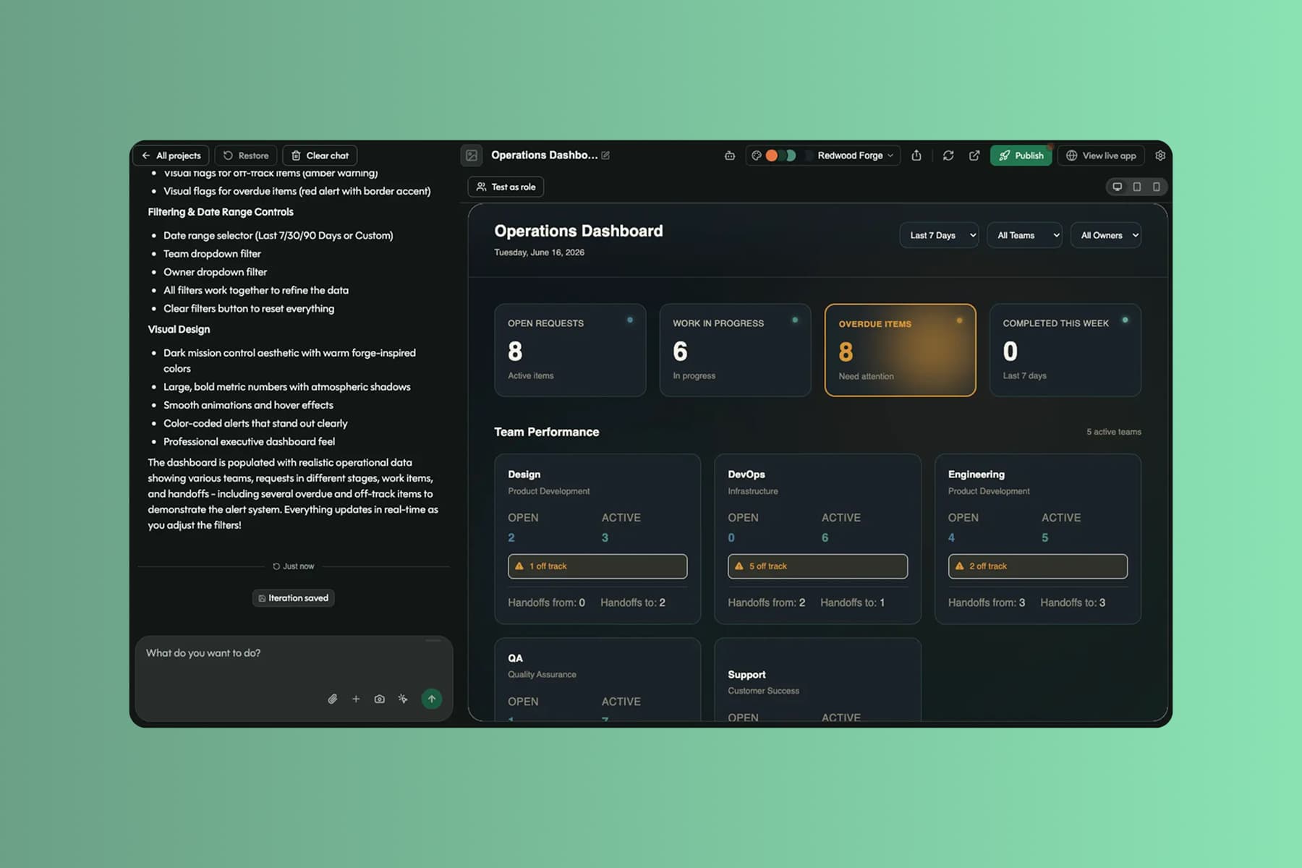Click Engineering '2 off track' alert
Image resolution: width=1302 pixels, height=868 pixels.
tap(1037, 566)
